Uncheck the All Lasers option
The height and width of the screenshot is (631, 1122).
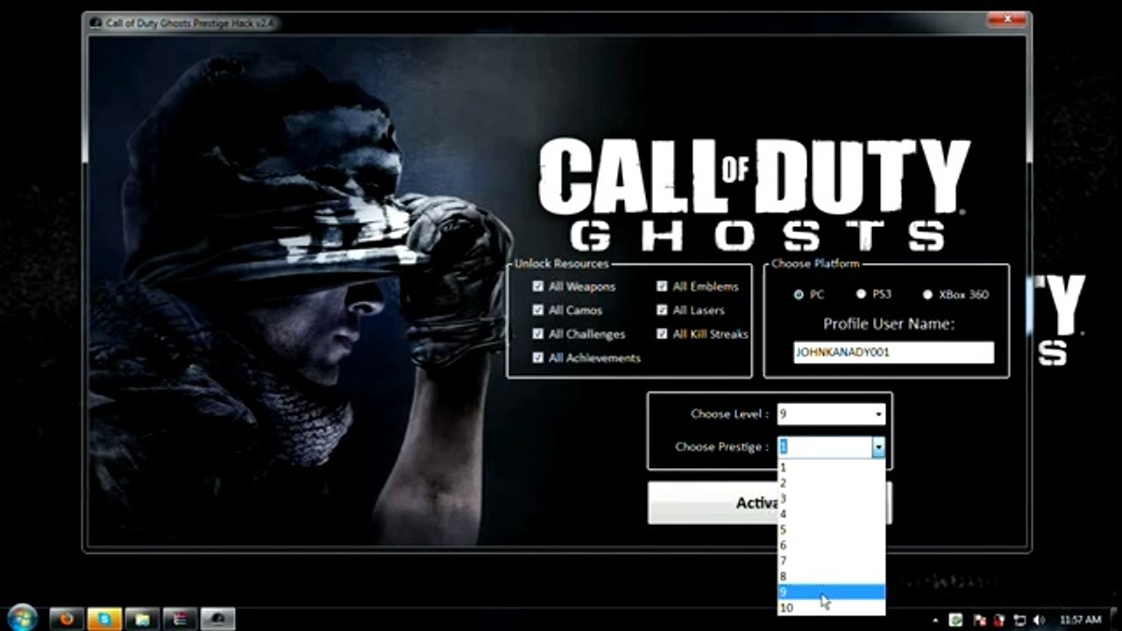(663, 310)
